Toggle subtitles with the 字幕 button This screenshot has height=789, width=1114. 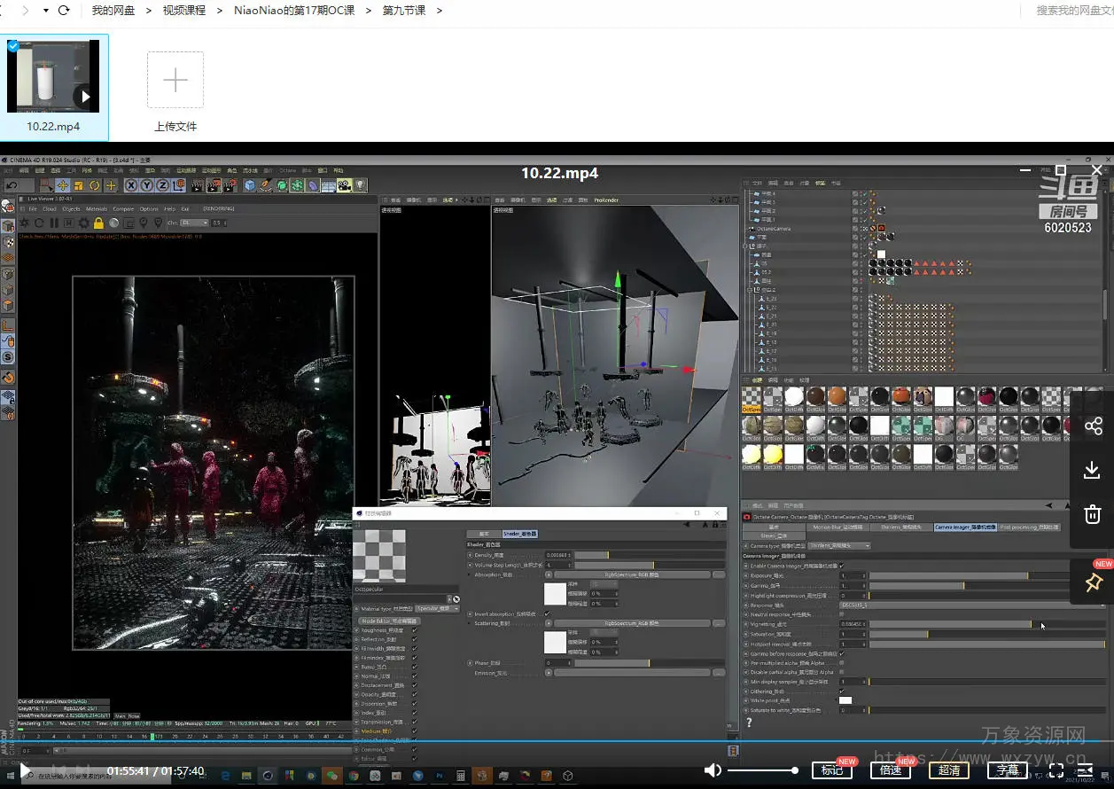tap(1008, 769)
